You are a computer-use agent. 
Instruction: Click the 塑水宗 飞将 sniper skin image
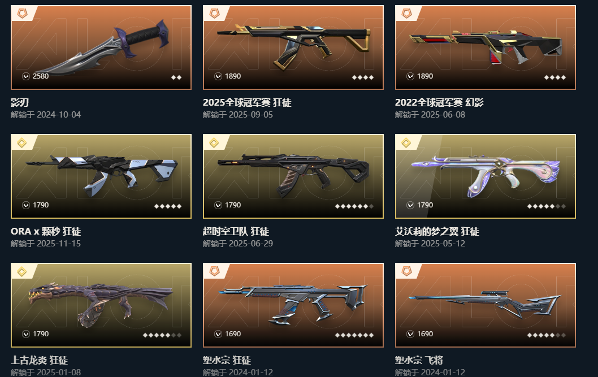point(486,305)
